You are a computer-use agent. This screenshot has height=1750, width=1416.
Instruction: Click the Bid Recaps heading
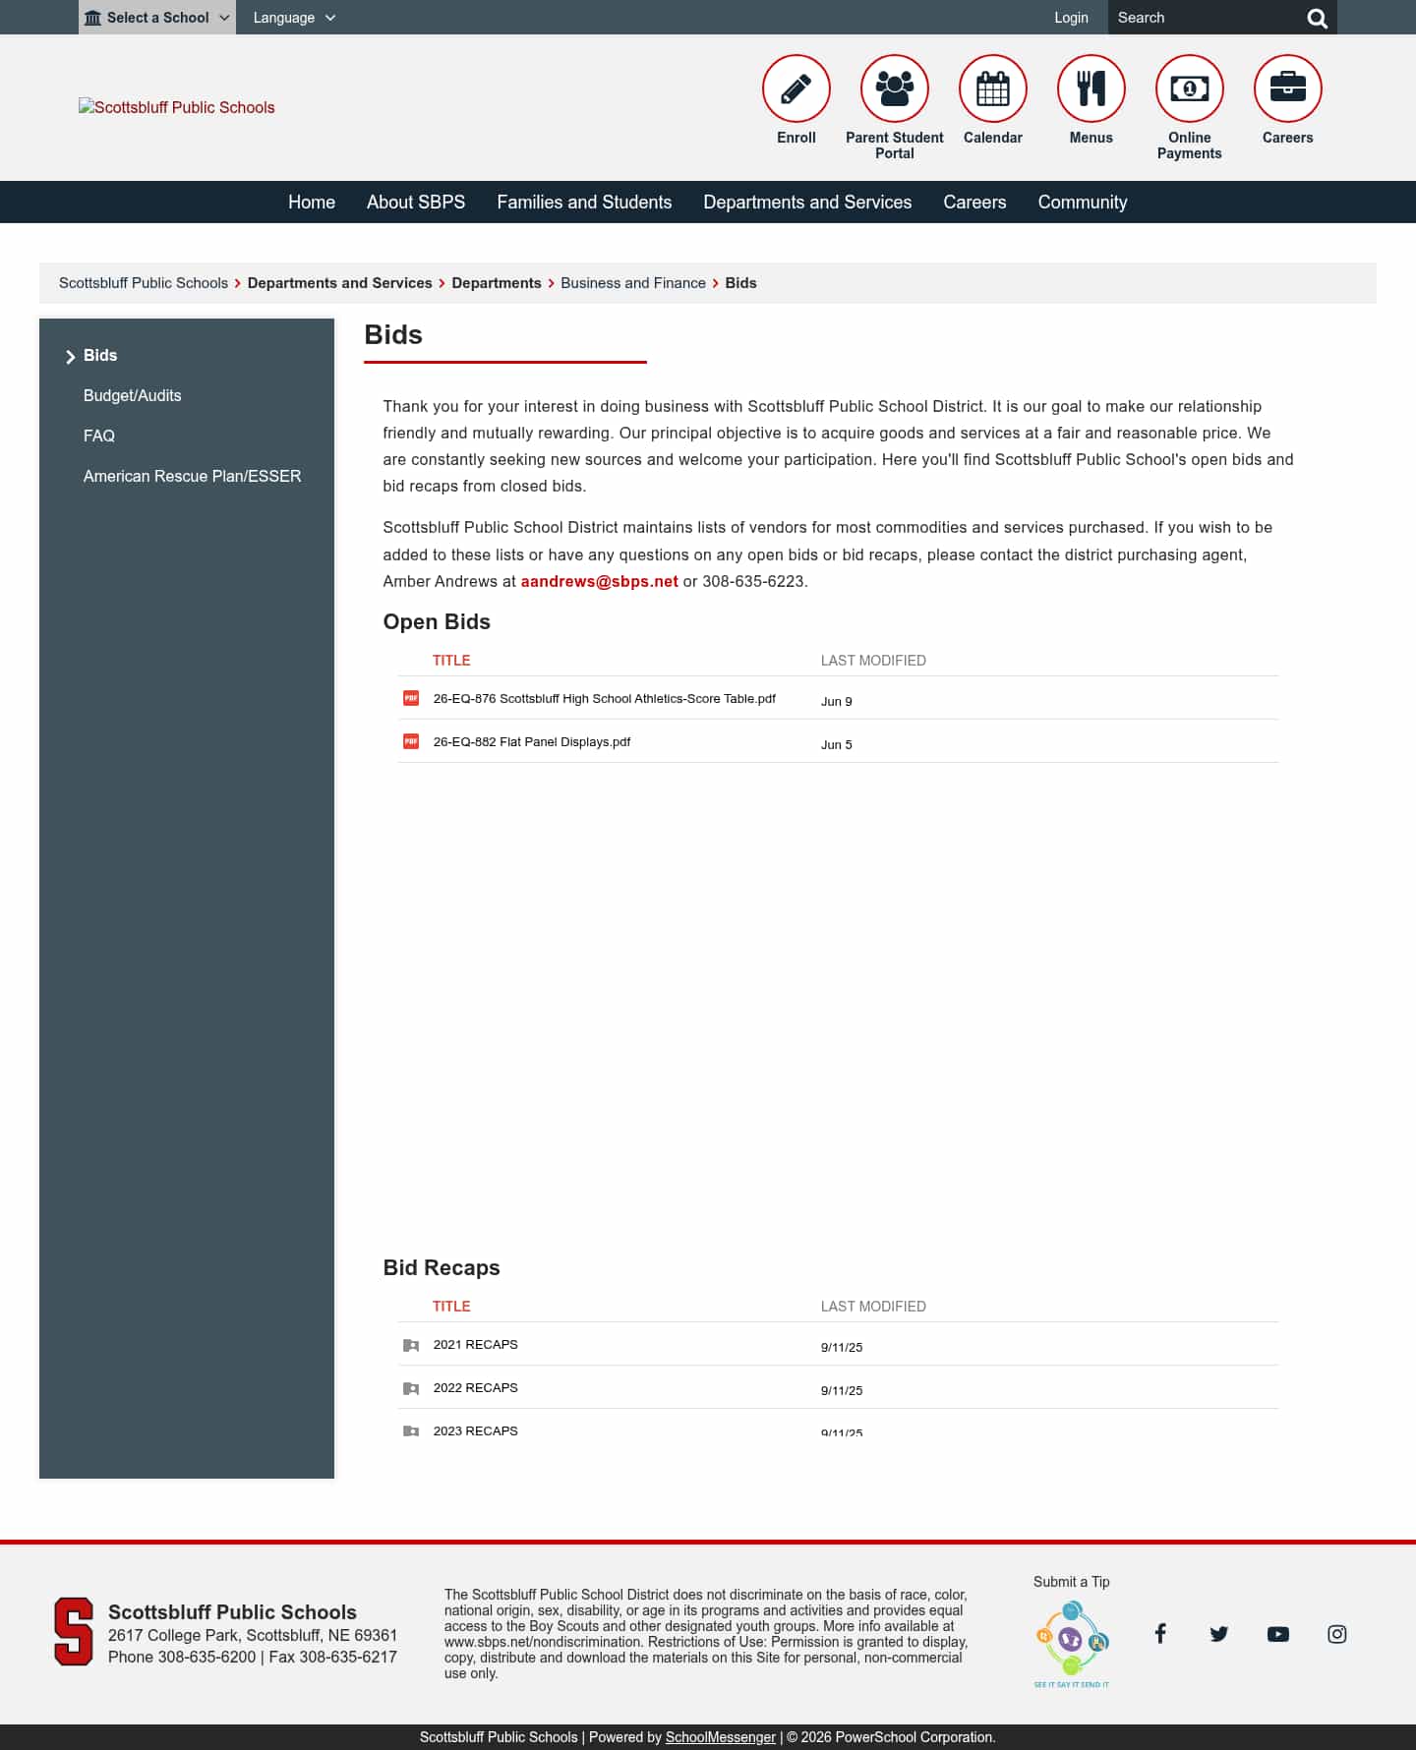pos(442,1267)
